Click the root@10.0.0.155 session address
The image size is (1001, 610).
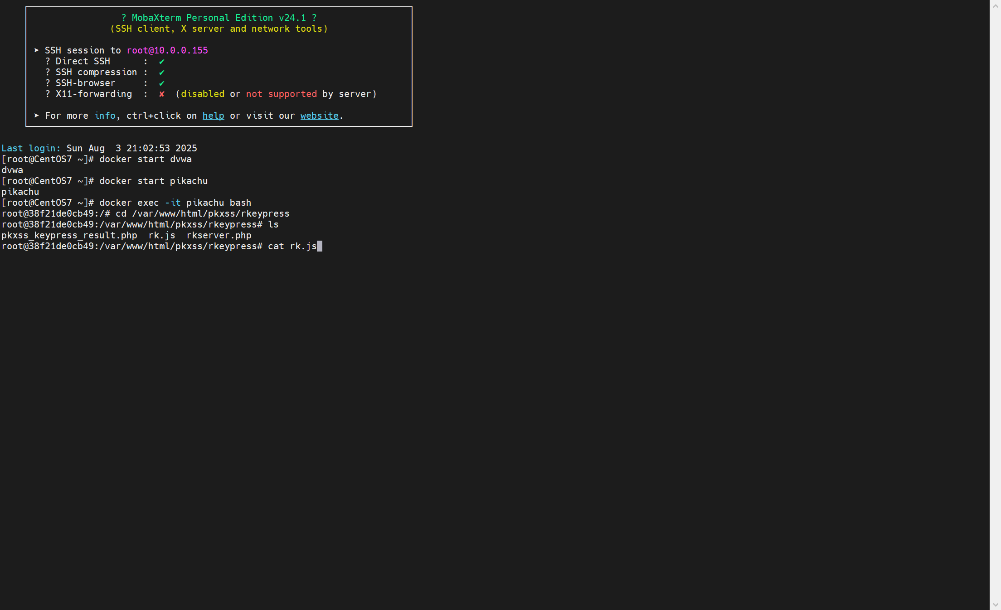(x=167, y=50)
